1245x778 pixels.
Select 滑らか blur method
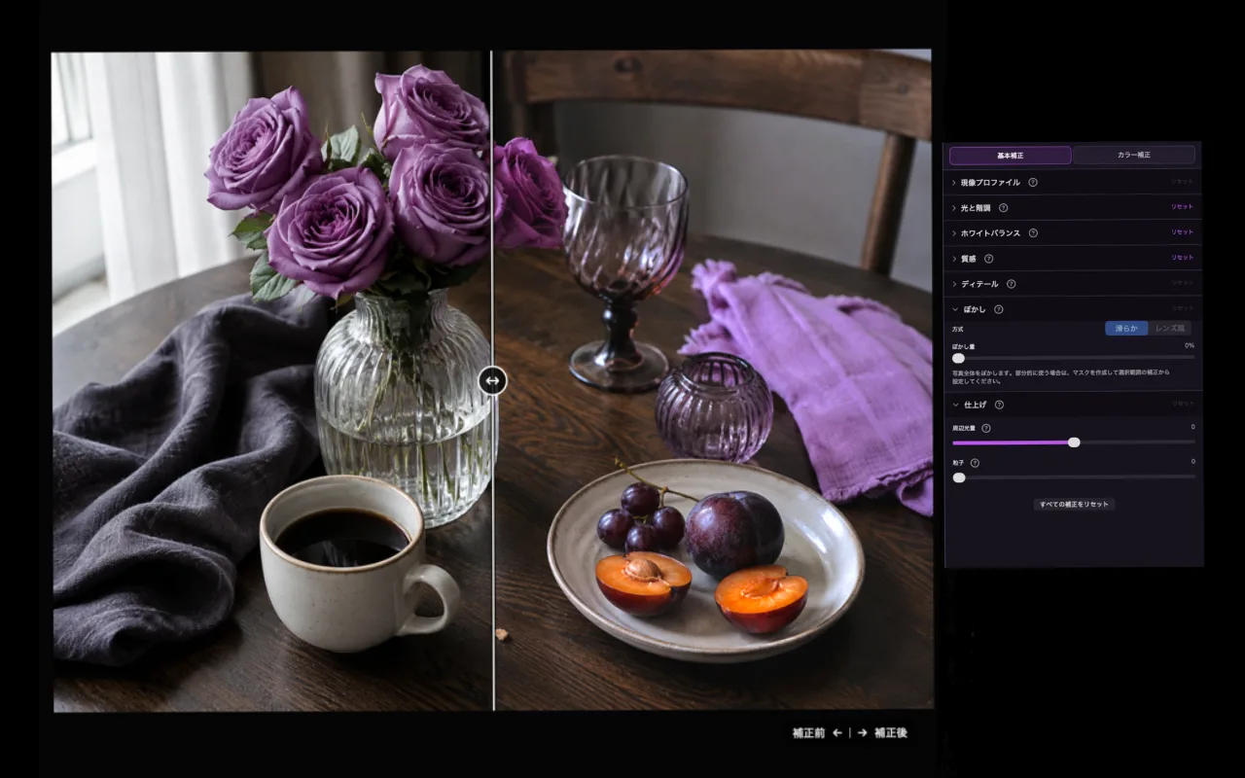[x=1126, y=329]
